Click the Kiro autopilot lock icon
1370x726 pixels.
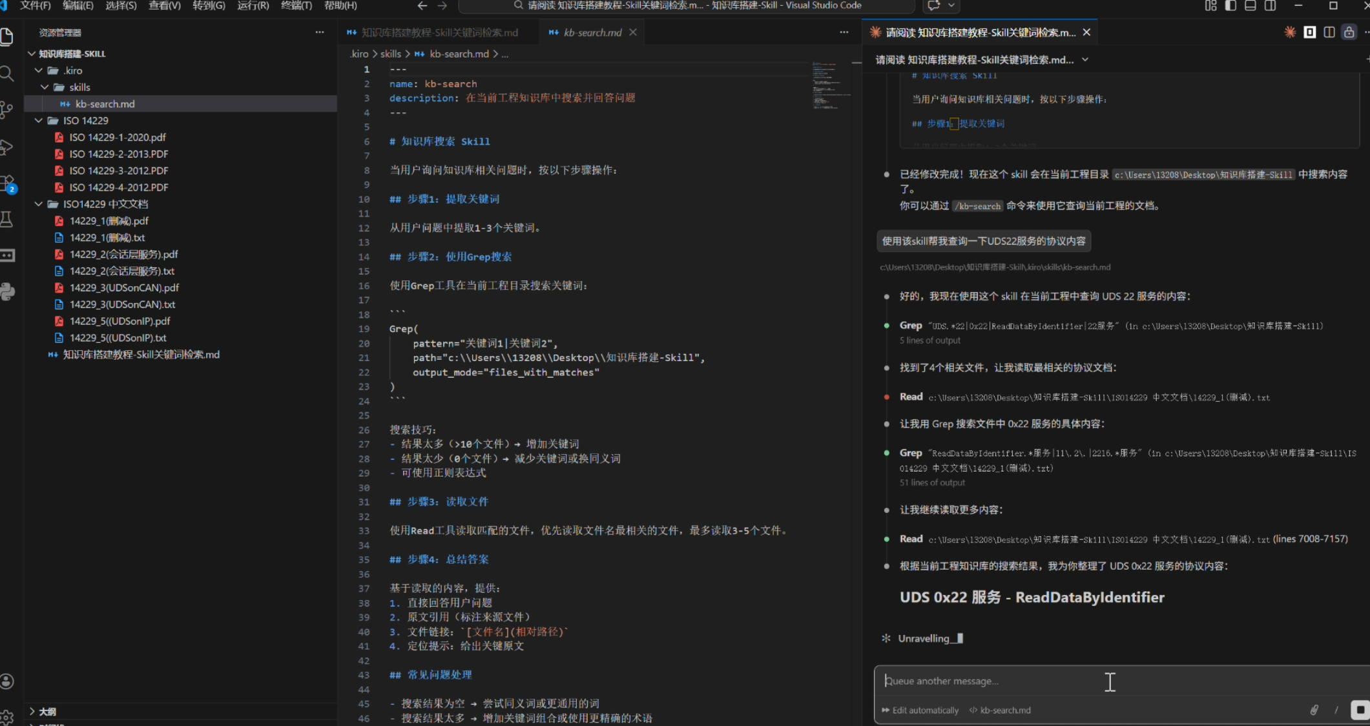click(1349, 32)
